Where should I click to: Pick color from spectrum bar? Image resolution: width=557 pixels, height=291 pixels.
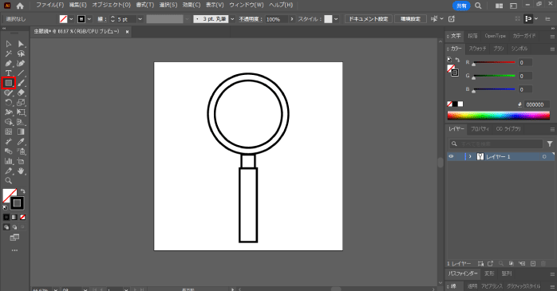(499, 116)
